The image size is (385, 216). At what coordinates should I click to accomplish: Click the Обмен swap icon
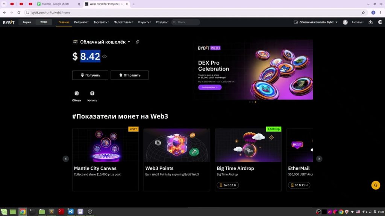coord(77,93)
